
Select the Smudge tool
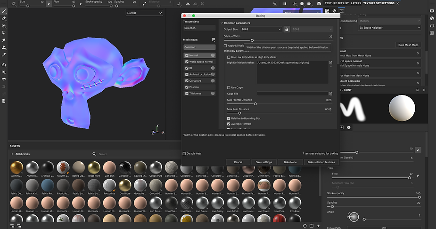(4, 40)
